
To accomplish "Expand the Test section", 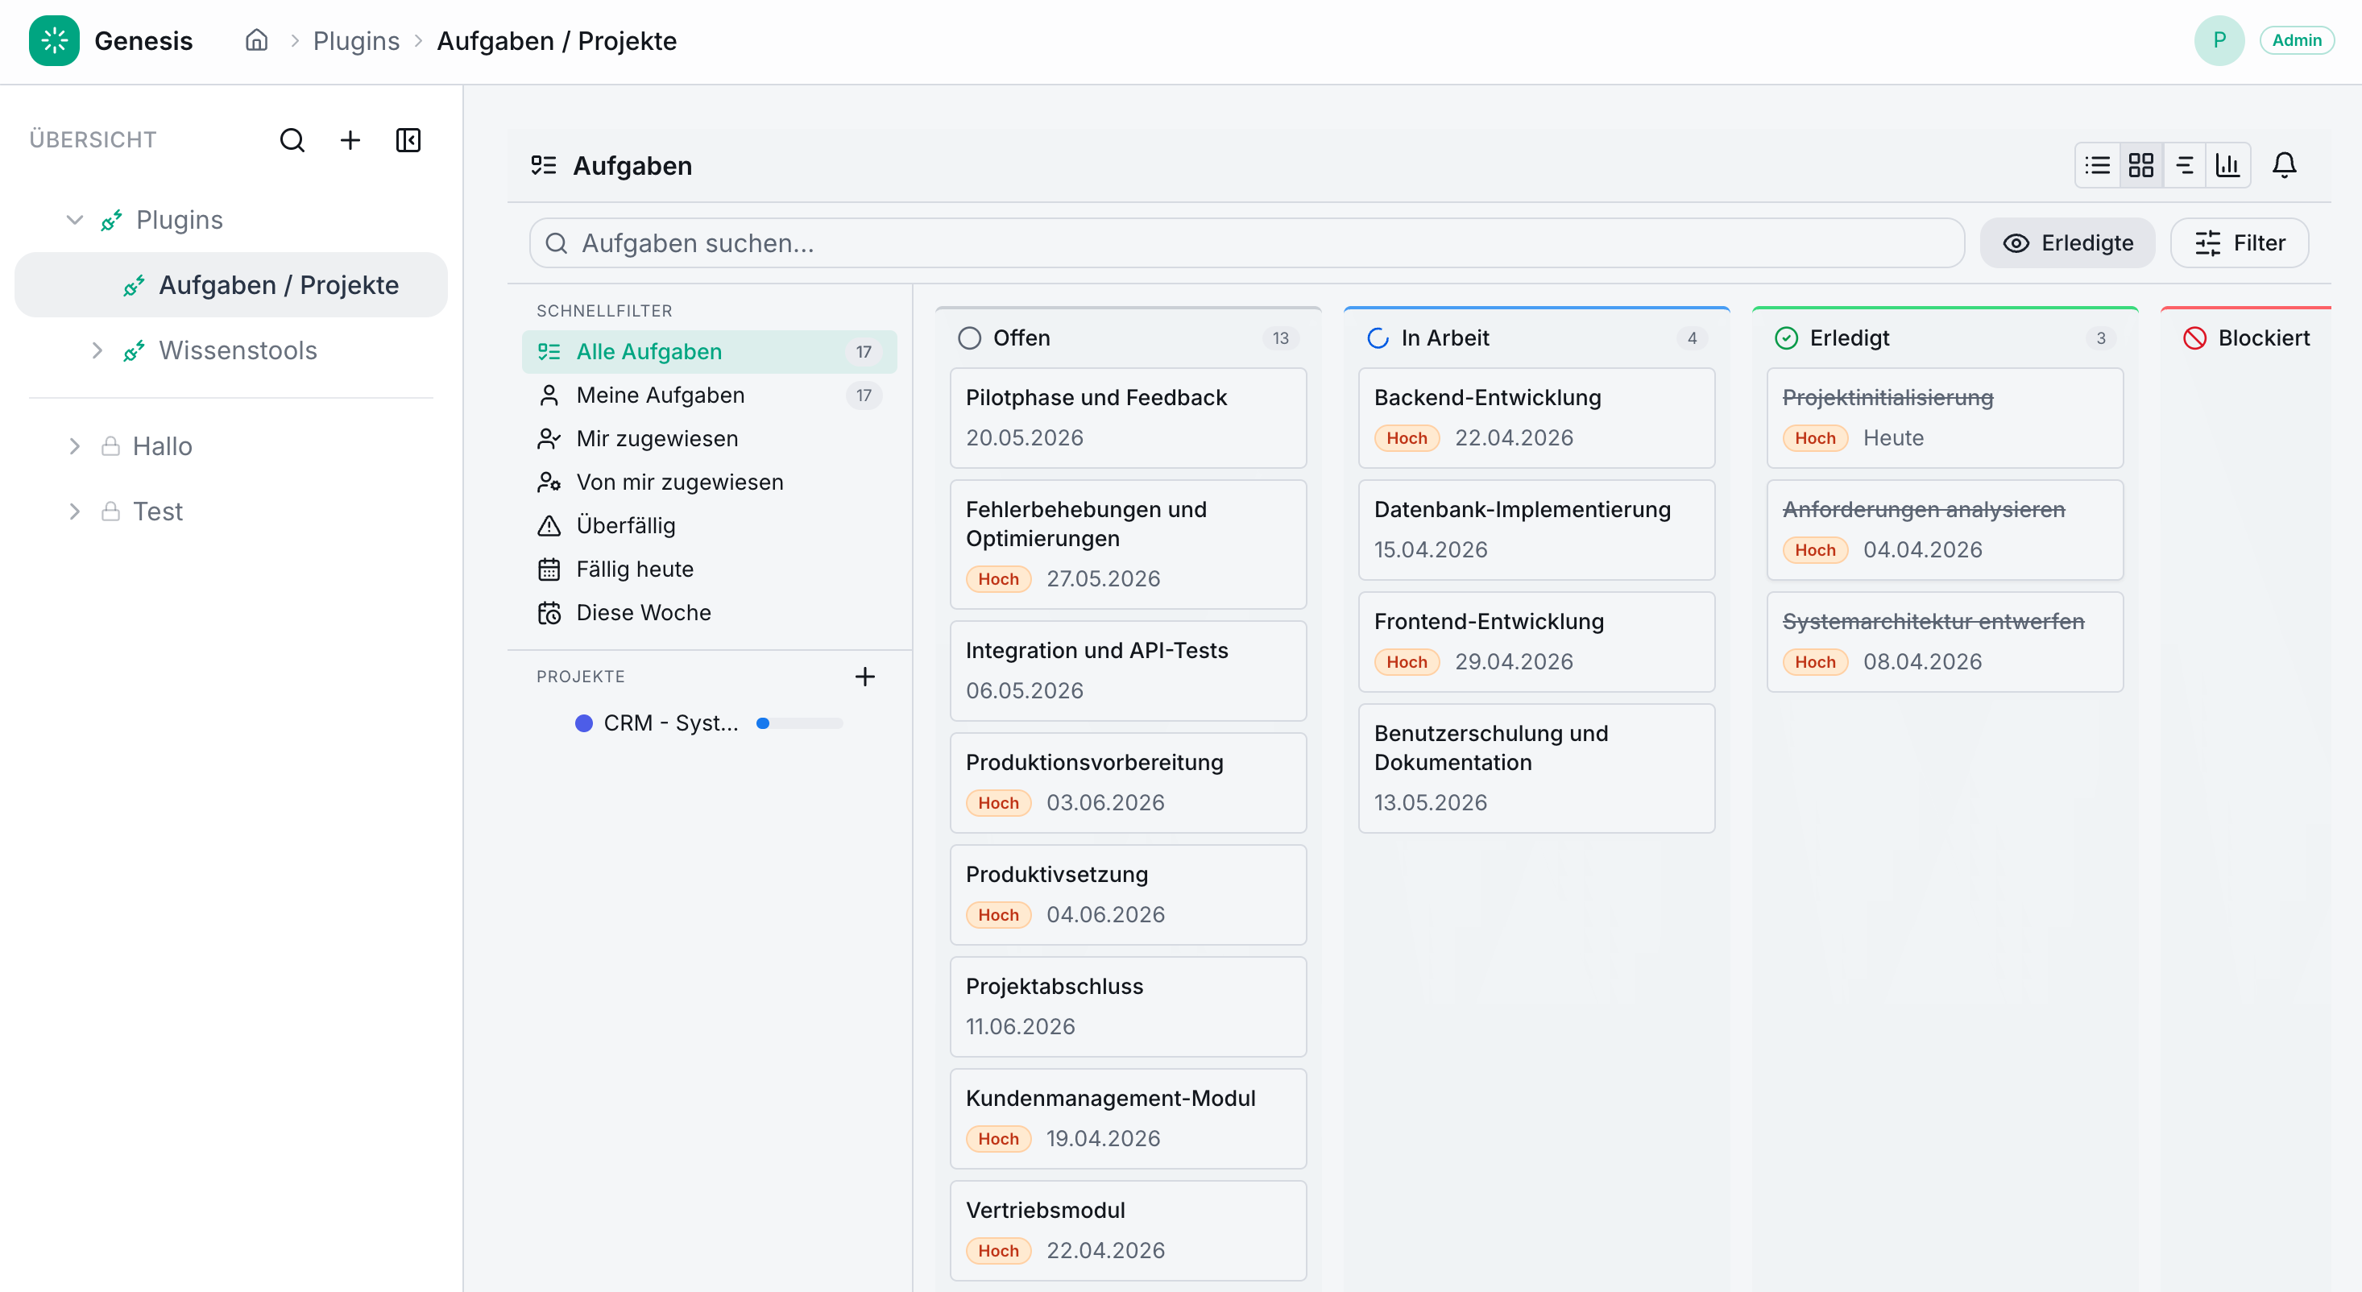I will click(74, 511).
